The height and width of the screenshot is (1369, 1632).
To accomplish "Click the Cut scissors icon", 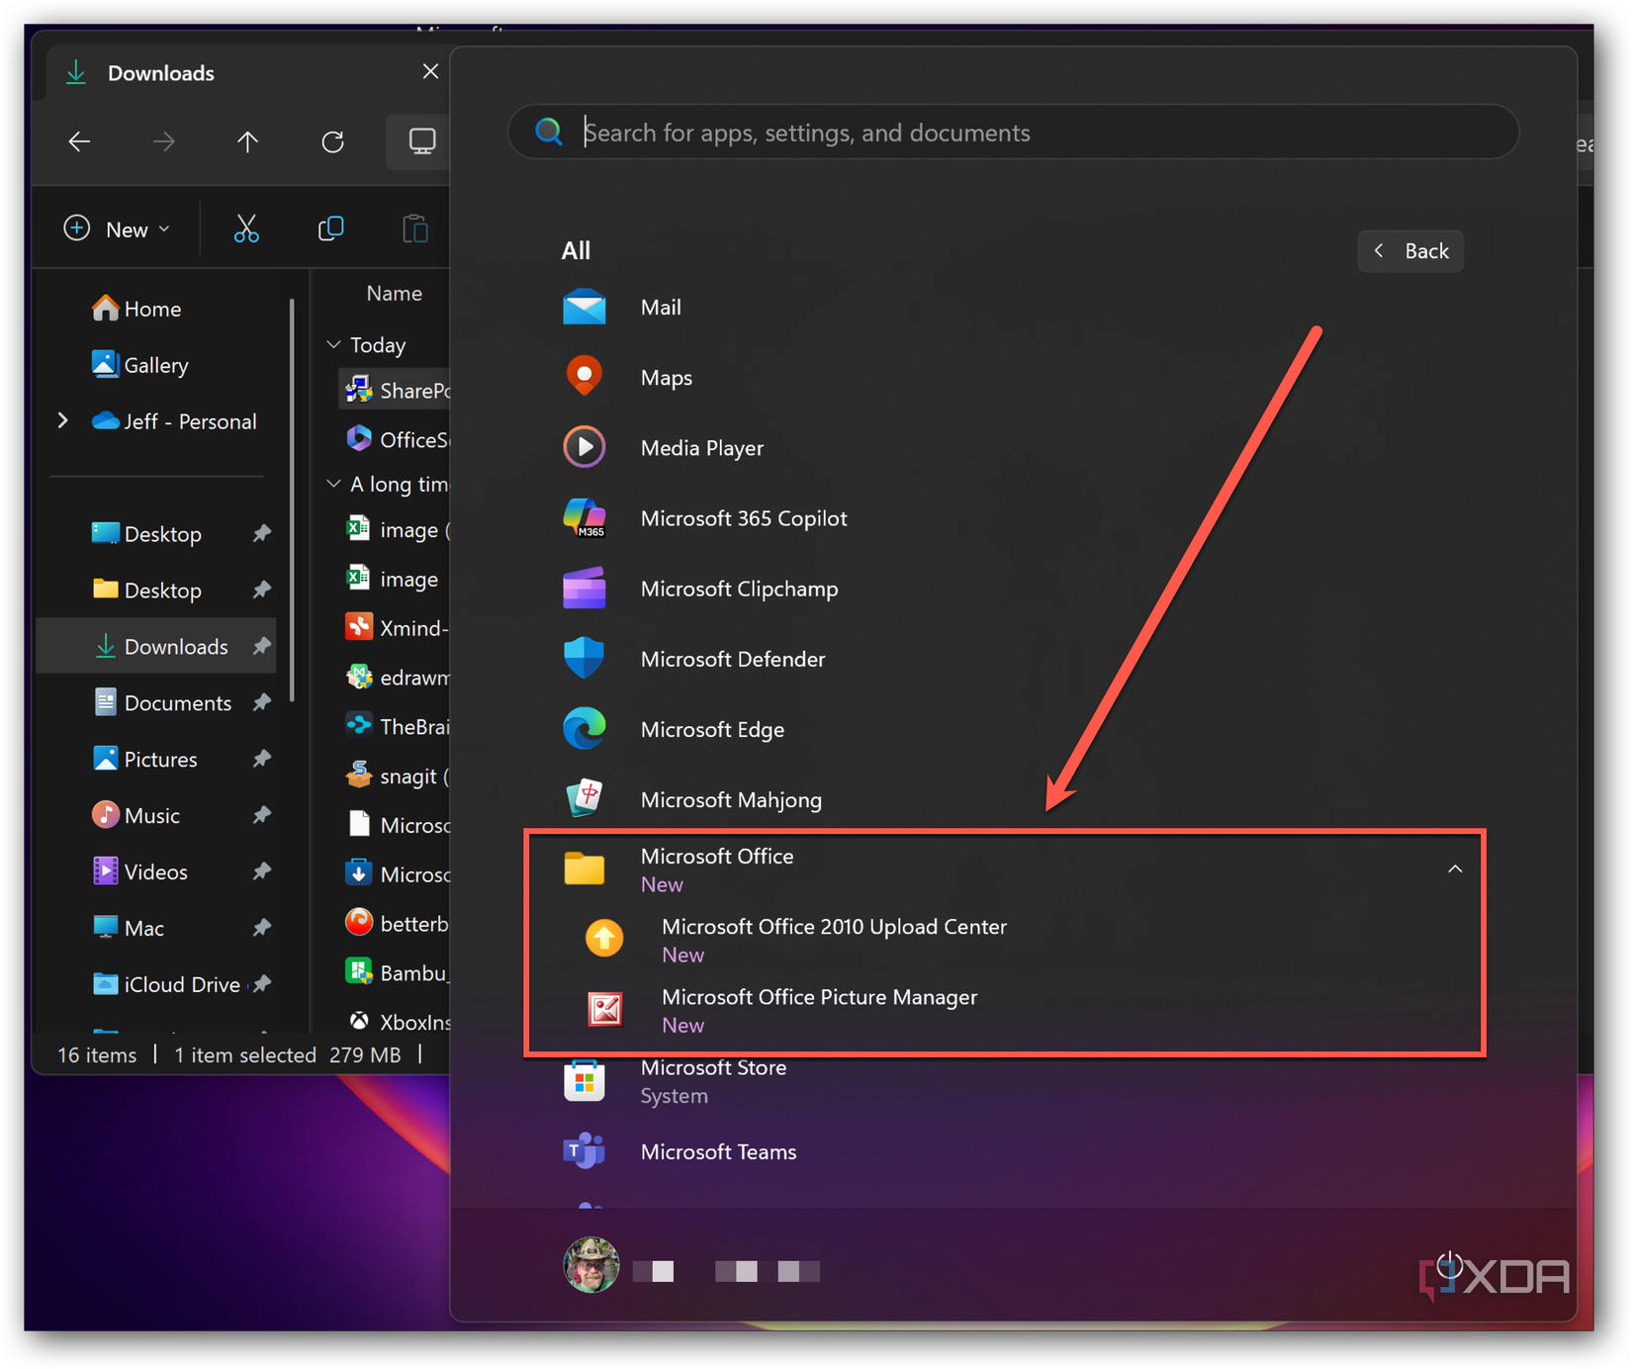I will tap(246, 228).
